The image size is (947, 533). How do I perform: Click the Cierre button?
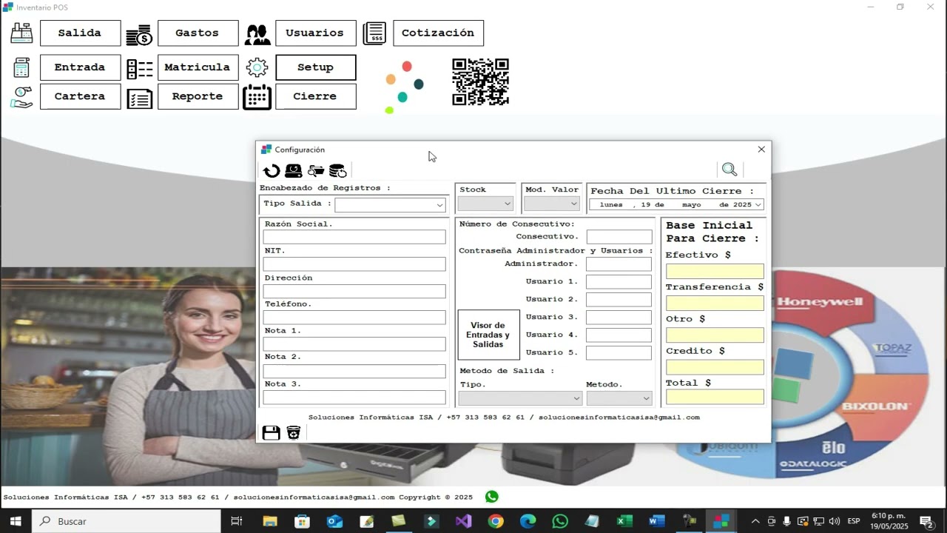coord(315,96)
